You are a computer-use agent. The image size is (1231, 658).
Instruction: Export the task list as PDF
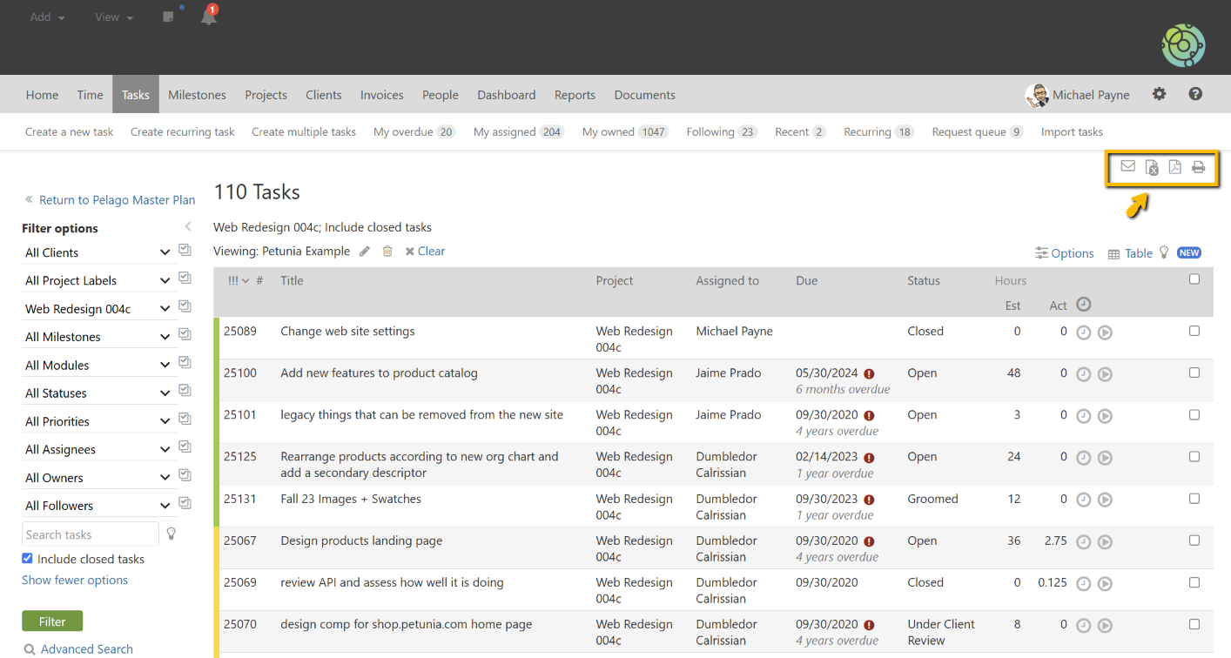tap(1174, 166)
